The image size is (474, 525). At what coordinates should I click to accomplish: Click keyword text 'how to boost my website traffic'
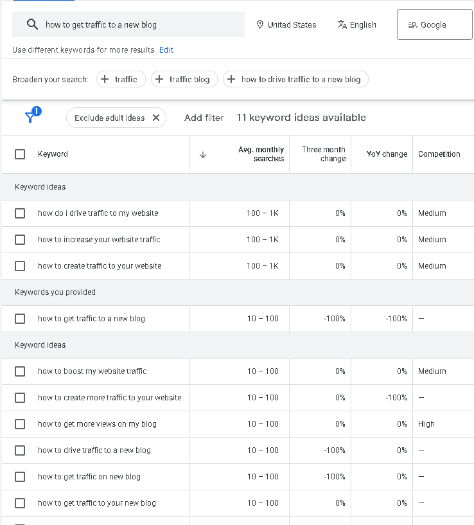tap(92, 371)
